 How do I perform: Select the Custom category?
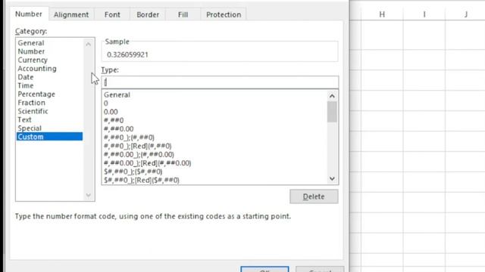49,137
